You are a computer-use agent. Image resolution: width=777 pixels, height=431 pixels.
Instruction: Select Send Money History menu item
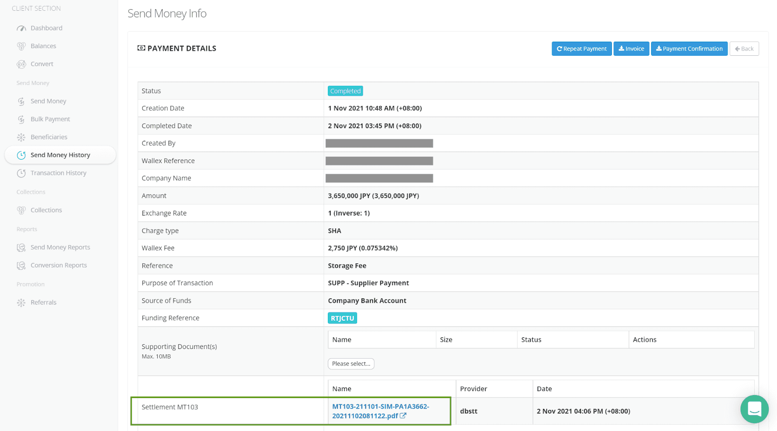[x=60, y=155]
